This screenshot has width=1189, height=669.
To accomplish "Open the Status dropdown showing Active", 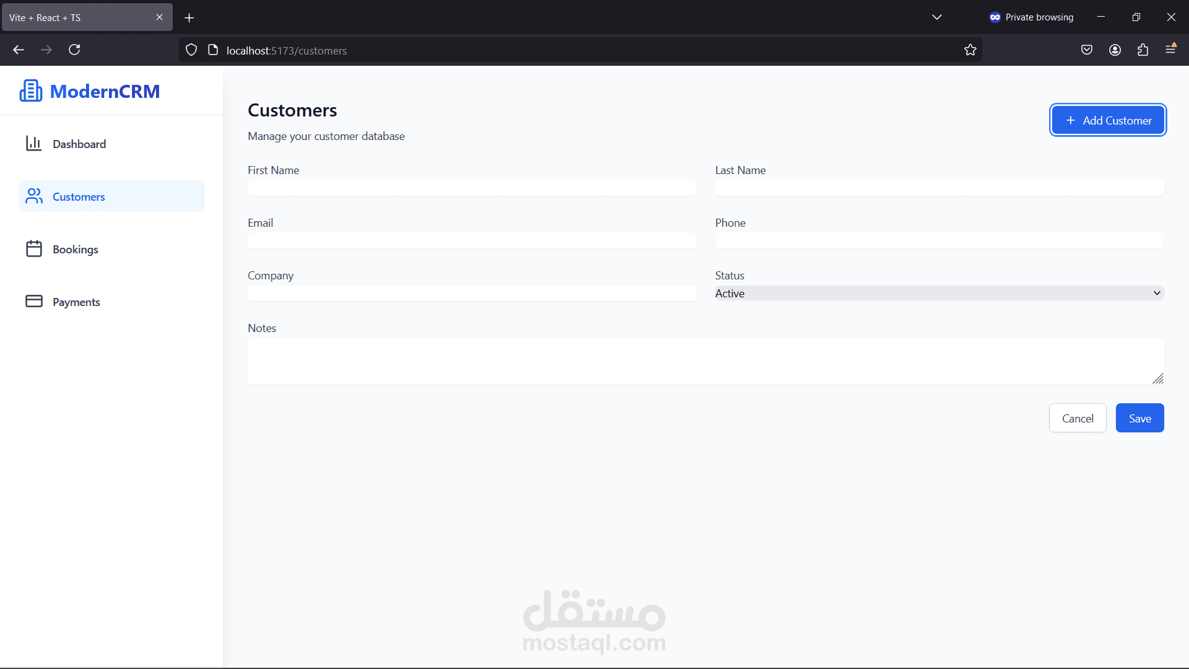I will coord(939,293).
